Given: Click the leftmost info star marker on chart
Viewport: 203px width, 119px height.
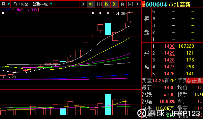Looking at the screenshot, I should point(3,13).
